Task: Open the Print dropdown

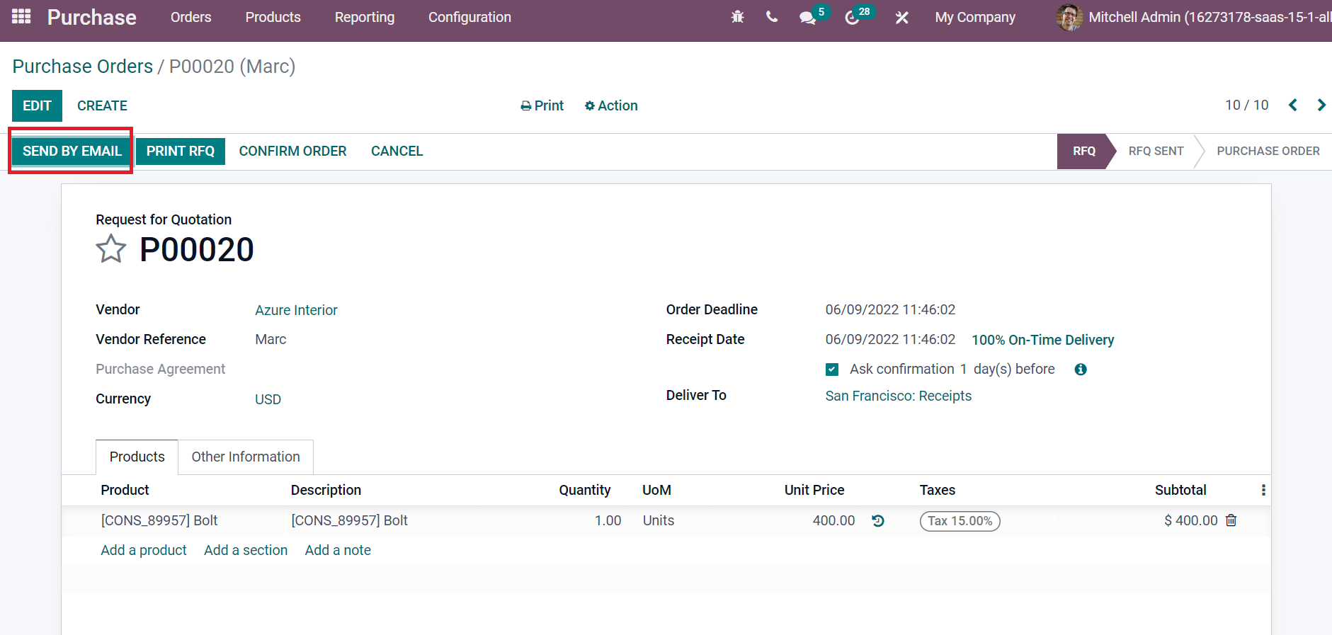Action: 542,105
